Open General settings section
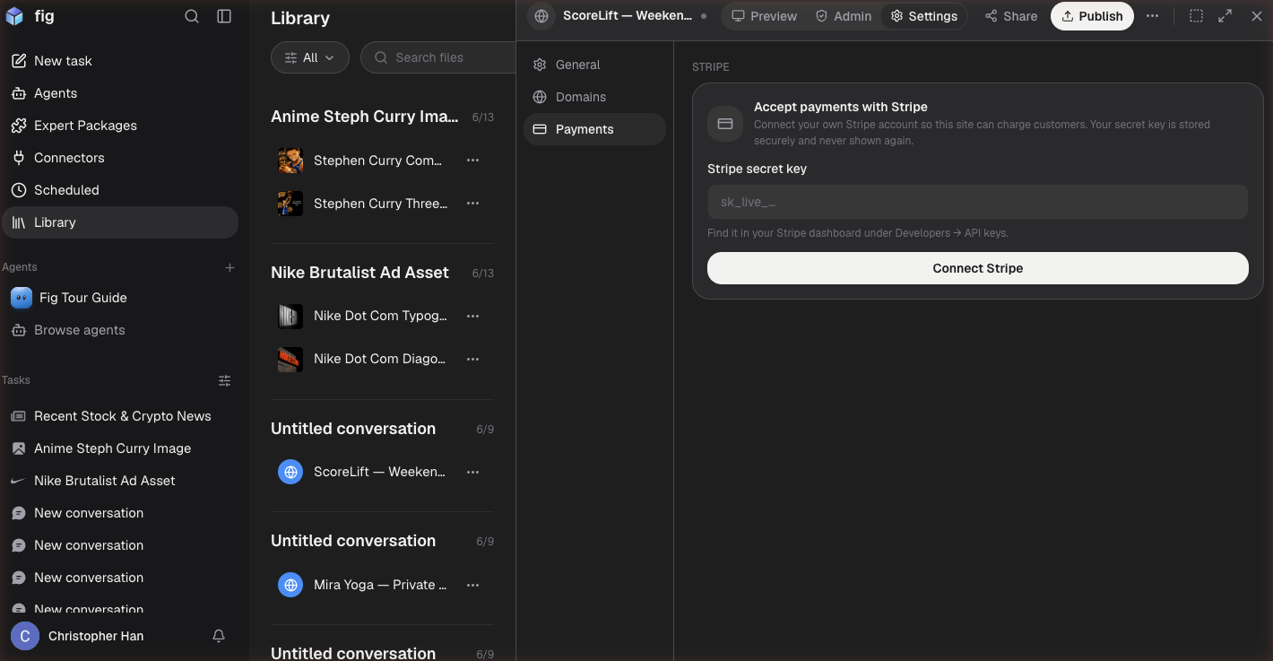This screenshot has width=1273, height=661. coord(594,65)
